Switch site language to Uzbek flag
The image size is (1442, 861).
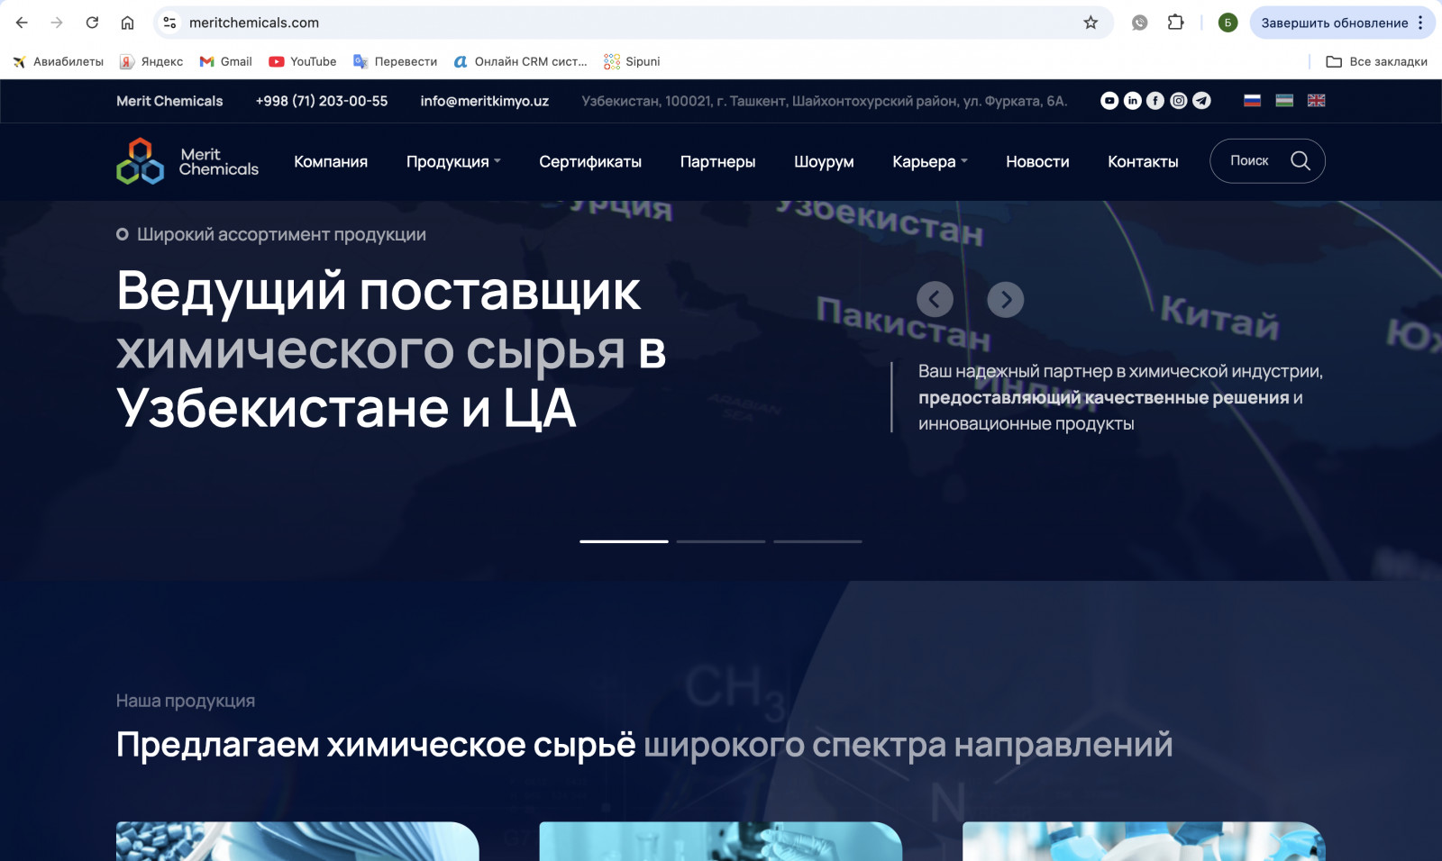(x=1284, y=101)
